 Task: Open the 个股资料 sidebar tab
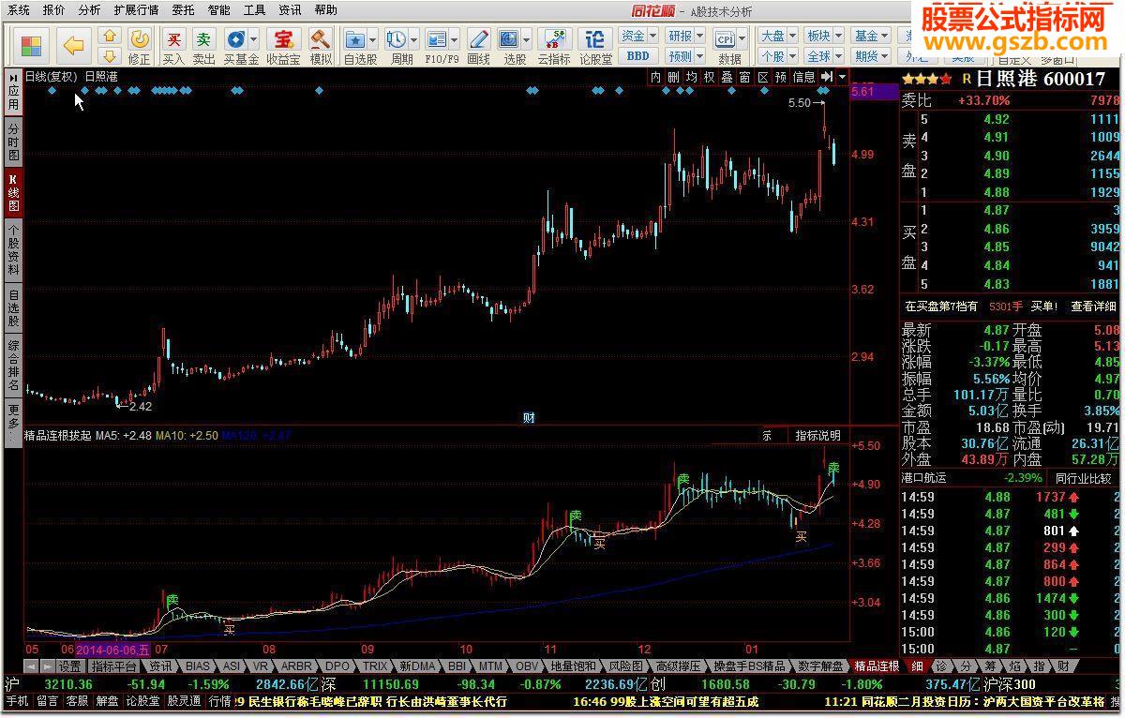tap(13, 250)
